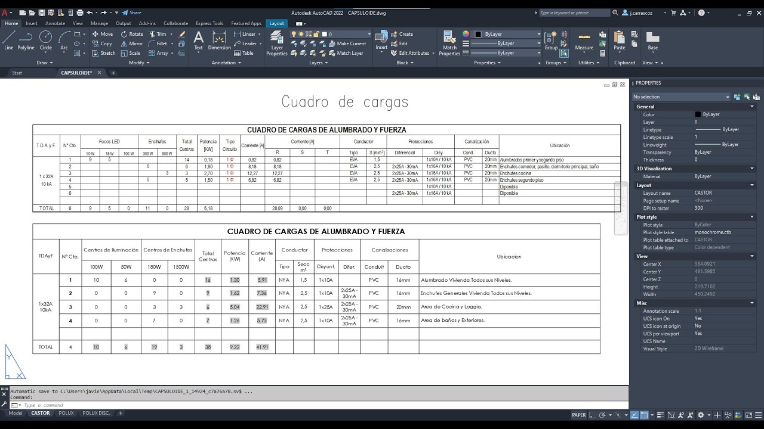Viewport: 764px width, 429px height.
Task: Click Edit Attributes button
Action: point(410,53)
